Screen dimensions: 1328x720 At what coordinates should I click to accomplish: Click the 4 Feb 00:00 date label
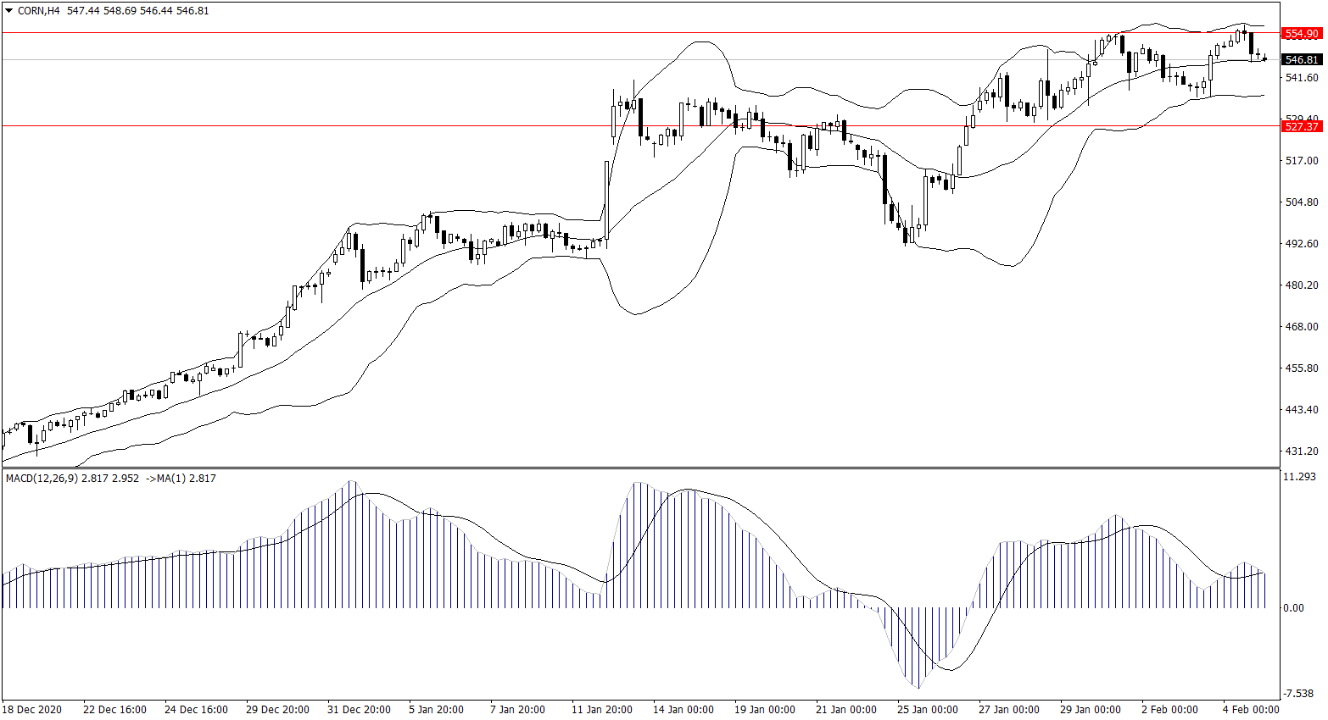[x=1250, y=710]
